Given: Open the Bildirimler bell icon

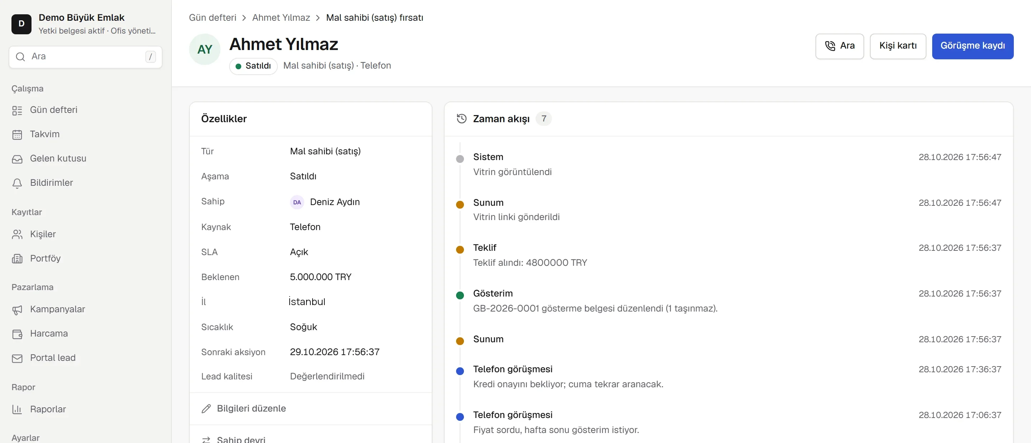Looking at the screenshot, I should coord(17,183).
